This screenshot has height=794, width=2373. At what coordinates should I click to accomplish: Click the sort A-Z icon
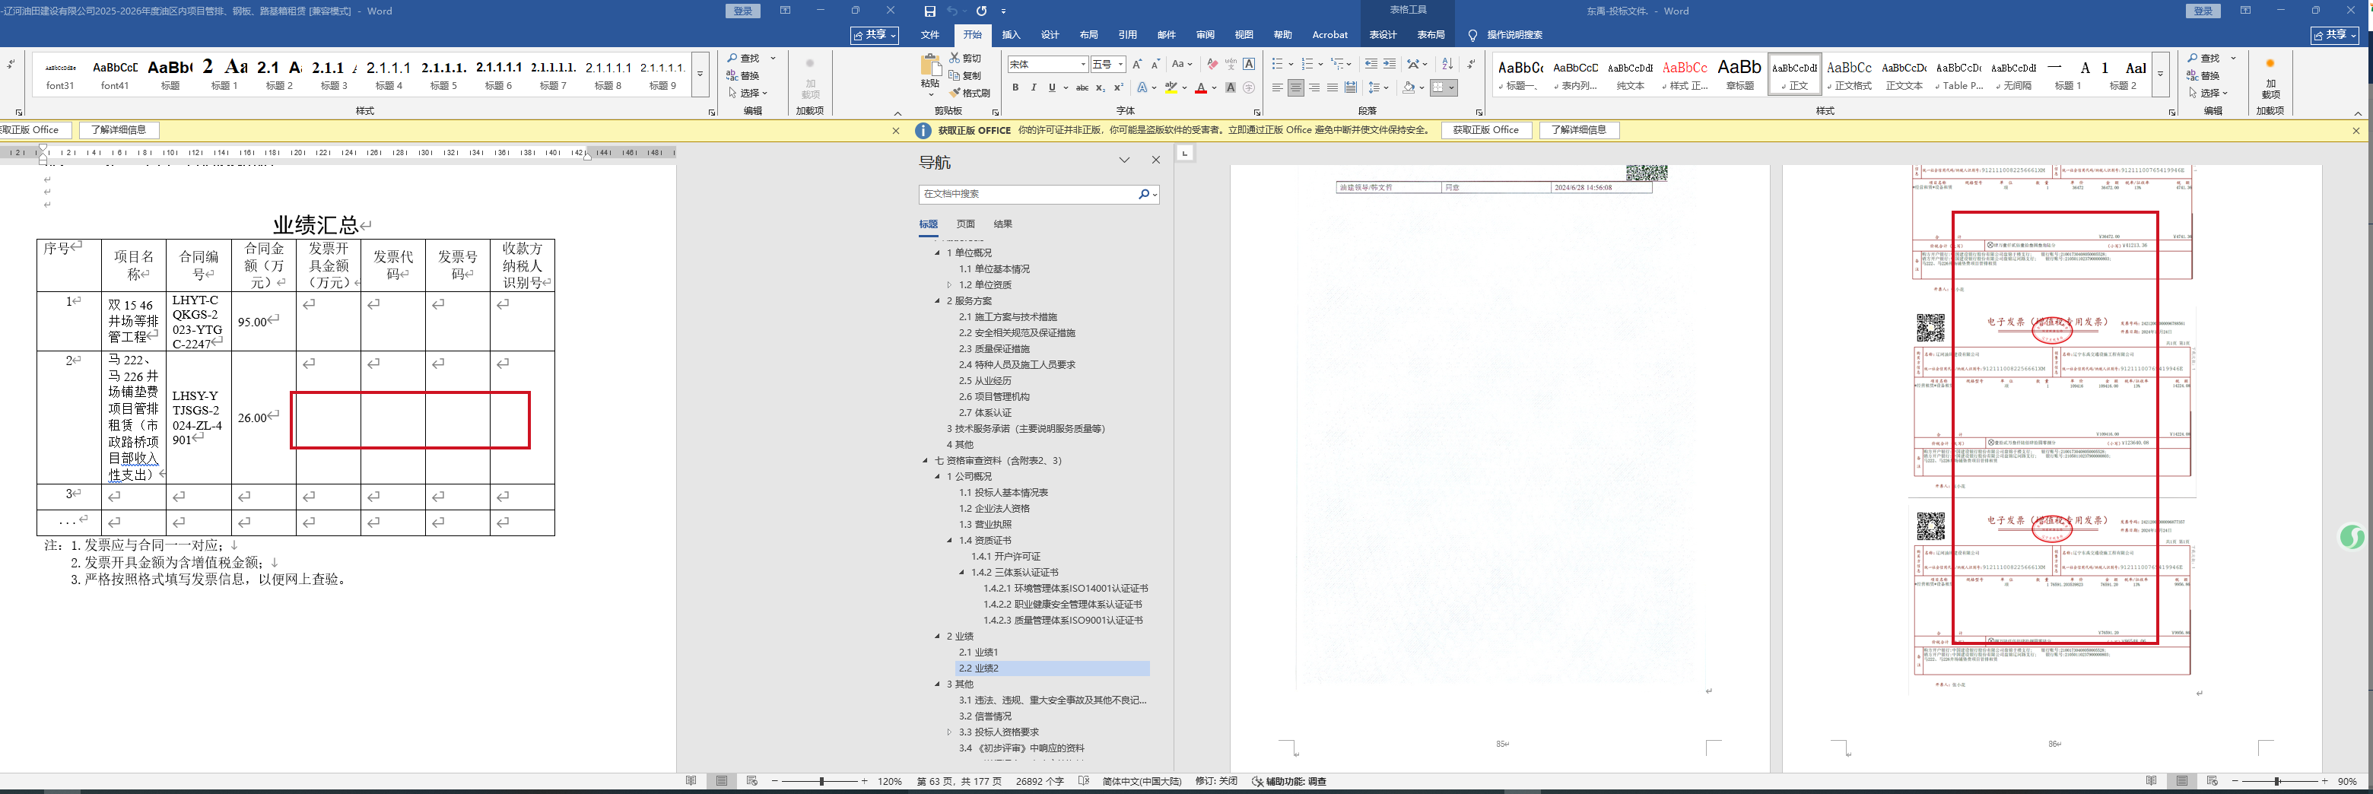[x=1447, y=65]
